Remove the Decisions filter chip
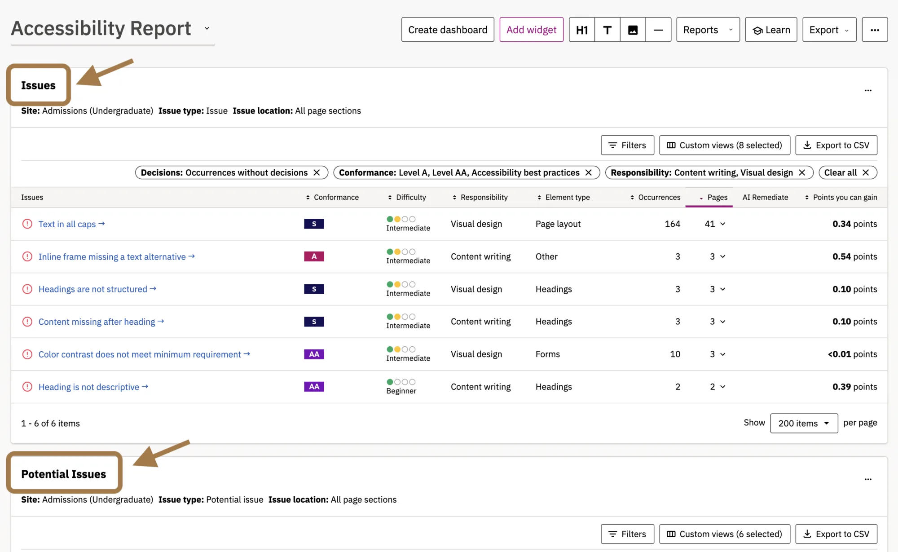Viewport: 898px width, 552px height. (317, 172)
